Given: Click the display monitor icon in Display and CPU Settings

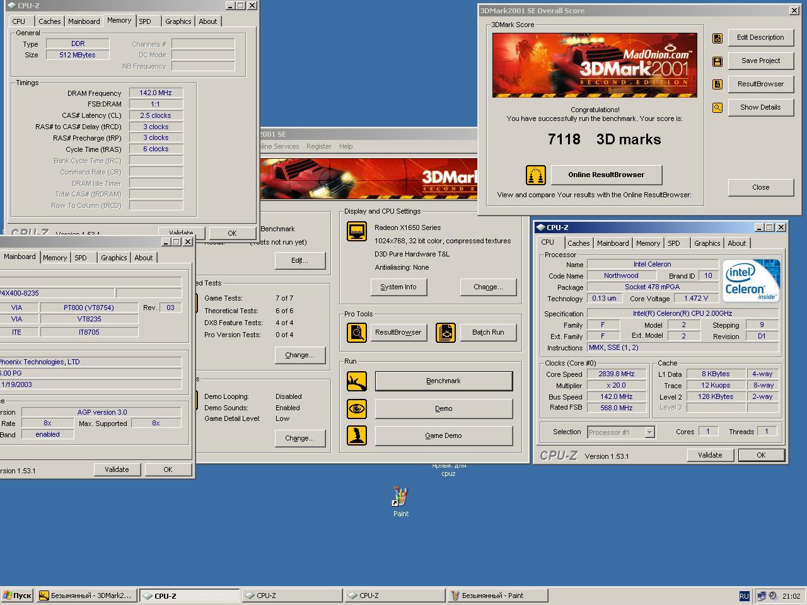Looking at the screenshot, I should [357, 231].
